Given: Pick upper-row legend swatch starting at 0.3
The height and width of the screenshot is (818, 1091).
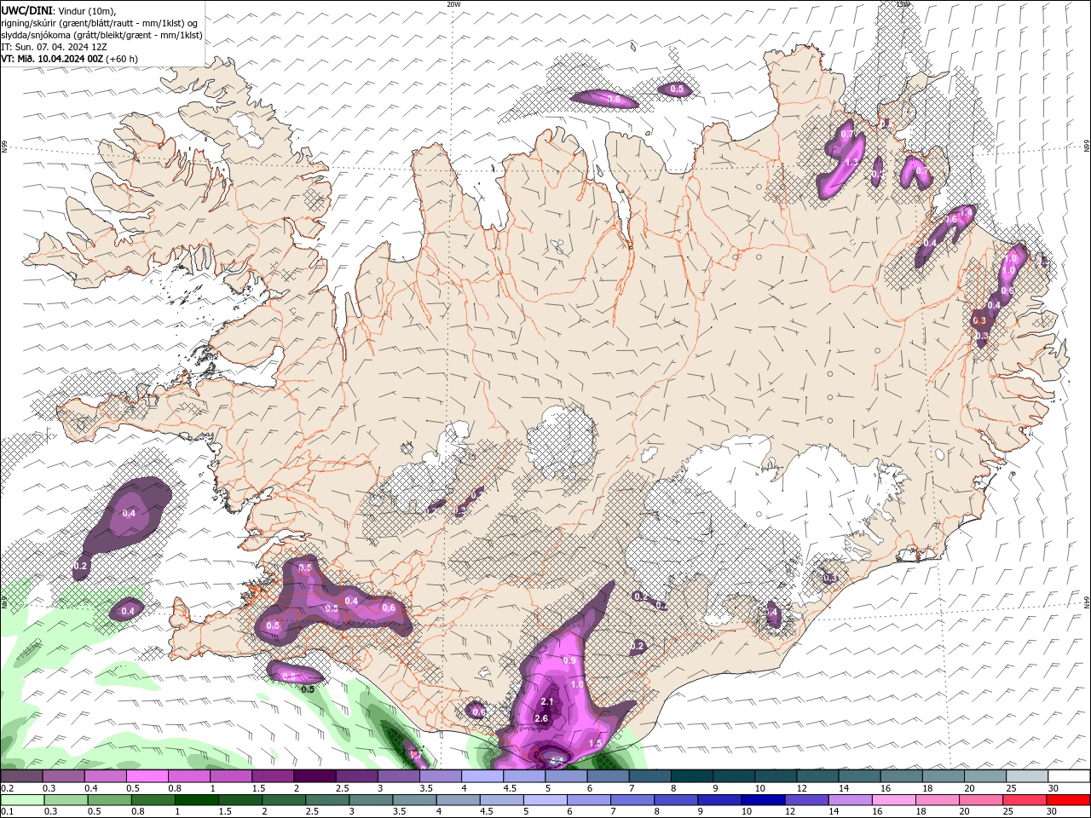Looking at the screenshot, I should 65,776.
